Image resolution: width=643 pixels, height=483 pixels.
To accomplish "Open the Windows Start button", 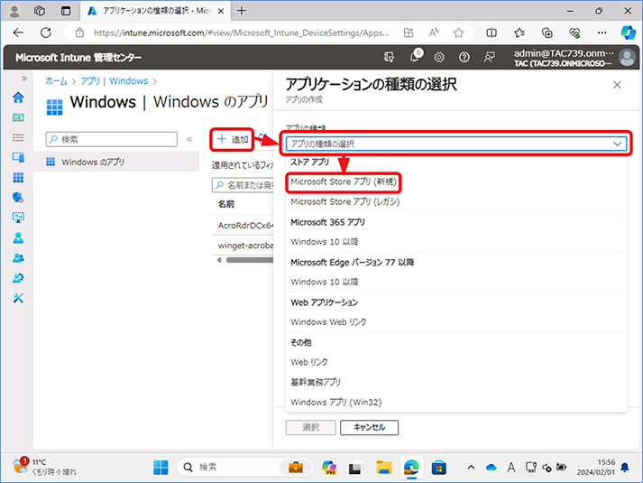I will 161,468.
